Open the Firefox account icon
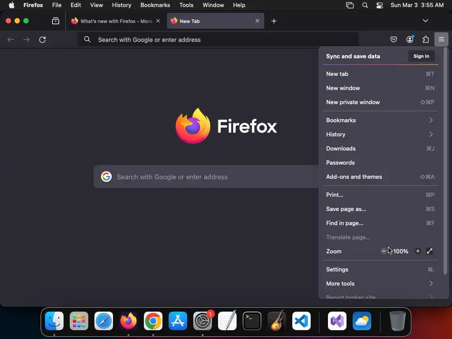The width and height of the screenshot is (452, 339). tap(410, 39)
